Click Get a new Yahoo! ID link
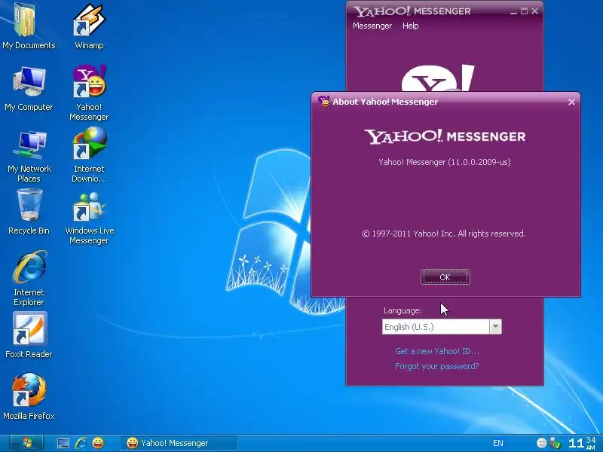The width and height of the screenshot is (603, 452). click(437, 351)
